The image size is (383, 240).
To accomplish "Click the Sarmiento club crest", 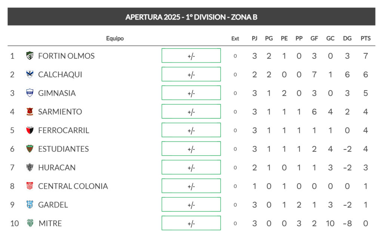I will pos(30,112).
